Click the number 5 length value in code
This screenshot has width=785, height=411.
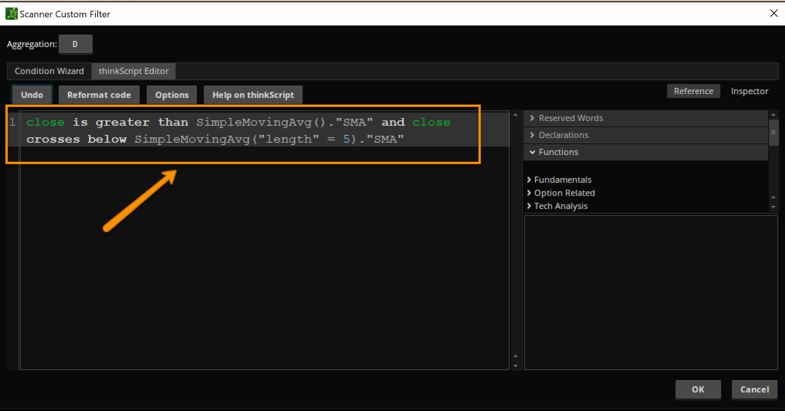pyautogui.click(x=347, y=139)
